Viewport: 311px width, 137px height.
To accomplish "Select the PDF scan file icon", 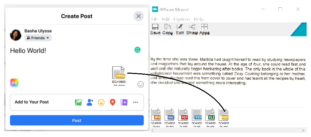I will click(183, 115).
